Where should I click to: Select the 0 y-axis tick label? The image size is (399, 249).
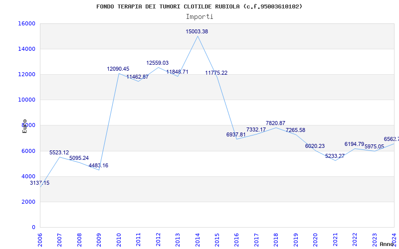tap(33, 228)
